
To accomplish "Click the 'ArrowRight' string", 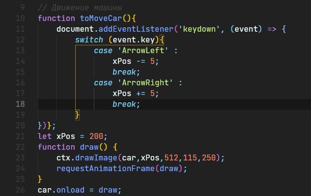I will tap(145, 82).
